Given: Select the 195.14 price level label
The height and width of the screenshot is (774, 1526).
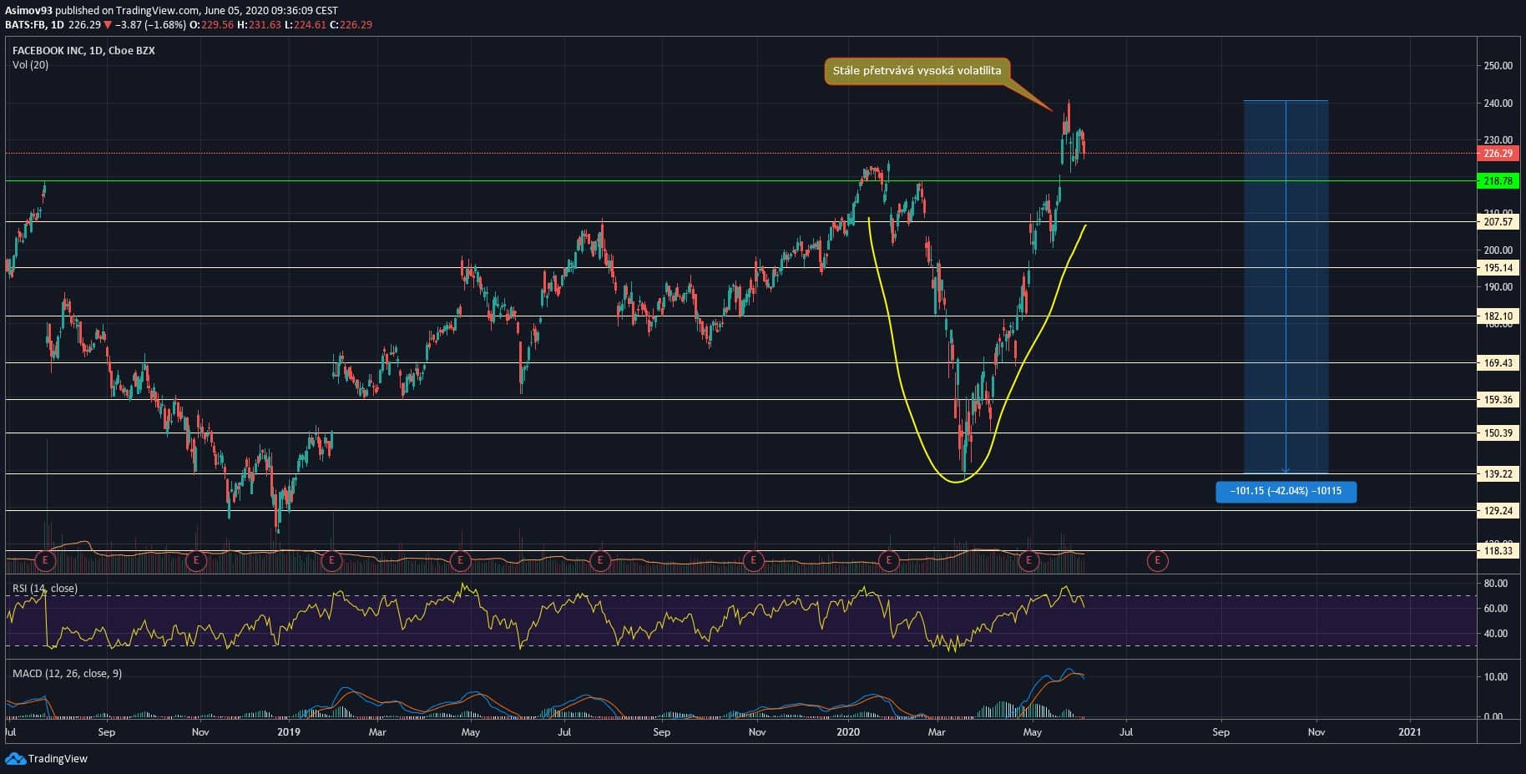Looking at the screenshot, I should 1498,268.
